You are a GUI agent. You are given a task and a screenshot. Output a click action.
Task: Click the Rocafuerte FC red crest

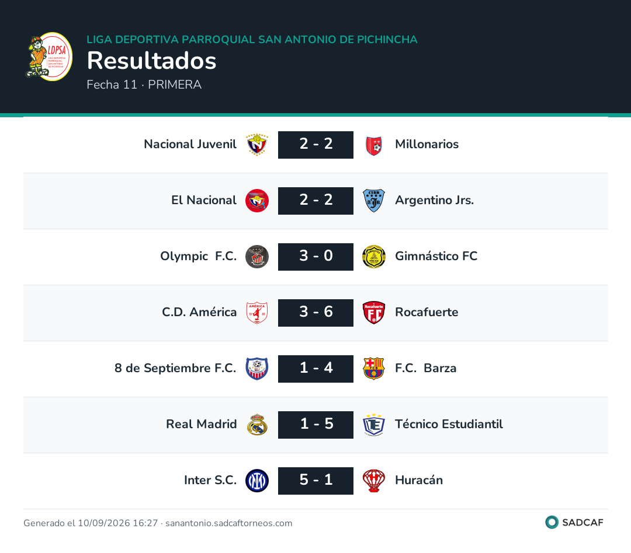coord(374,313)
